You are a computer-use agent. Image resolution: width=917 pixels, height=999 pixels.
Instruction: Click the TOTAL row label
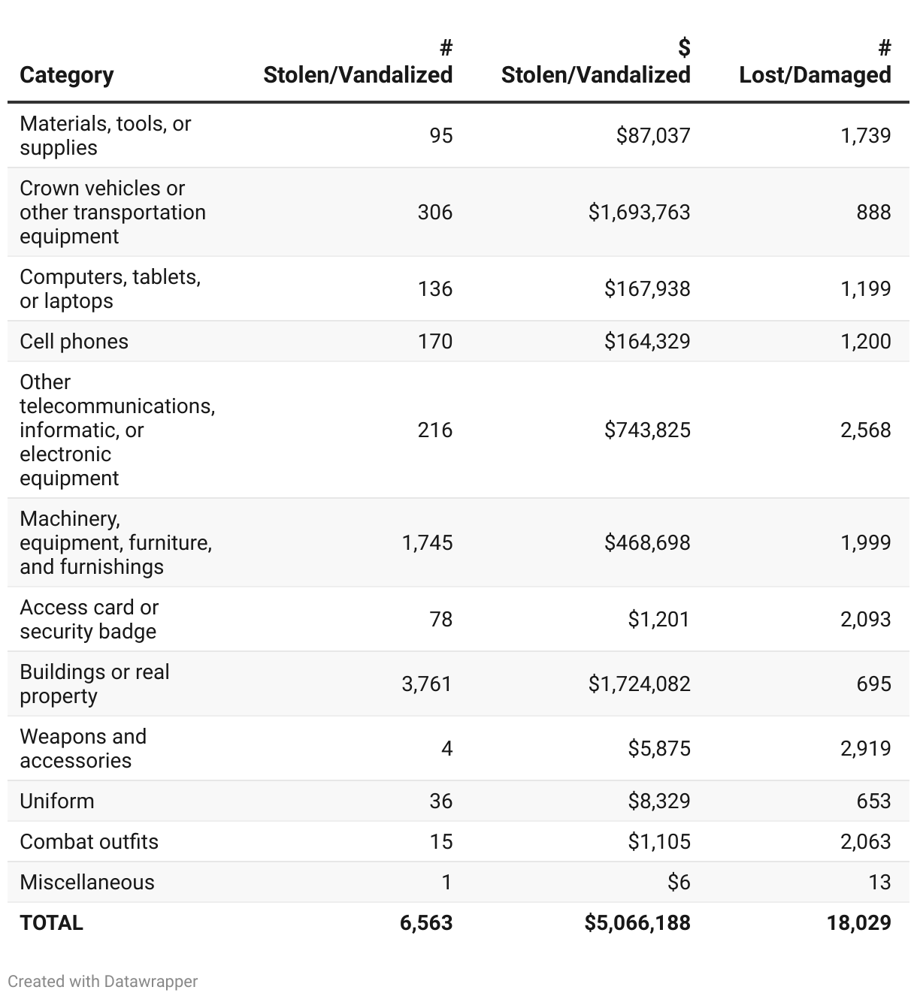51,922
